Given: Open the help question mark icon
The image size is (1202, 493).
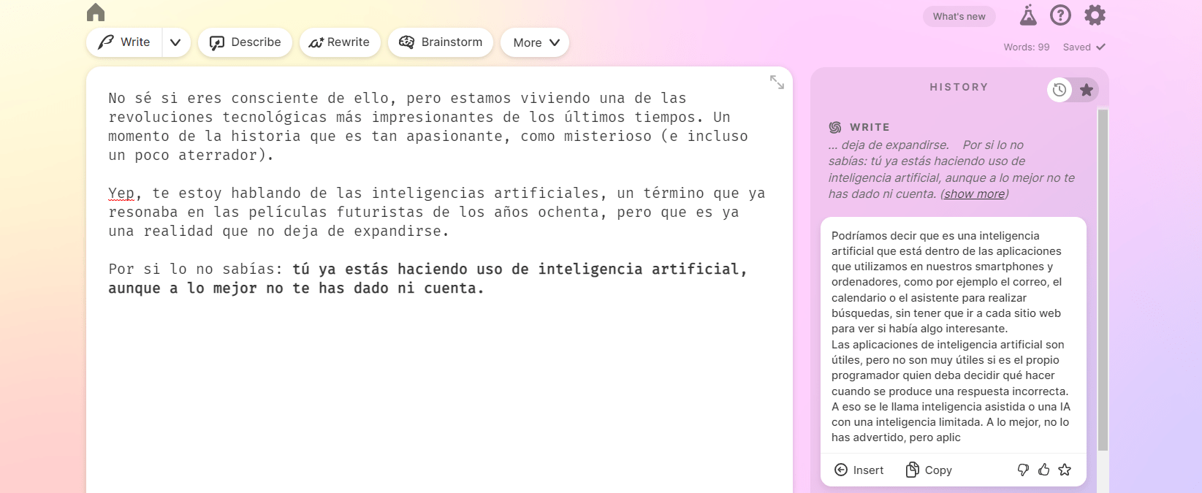Looking at the screenshot, I should (x=1060, y=15).
